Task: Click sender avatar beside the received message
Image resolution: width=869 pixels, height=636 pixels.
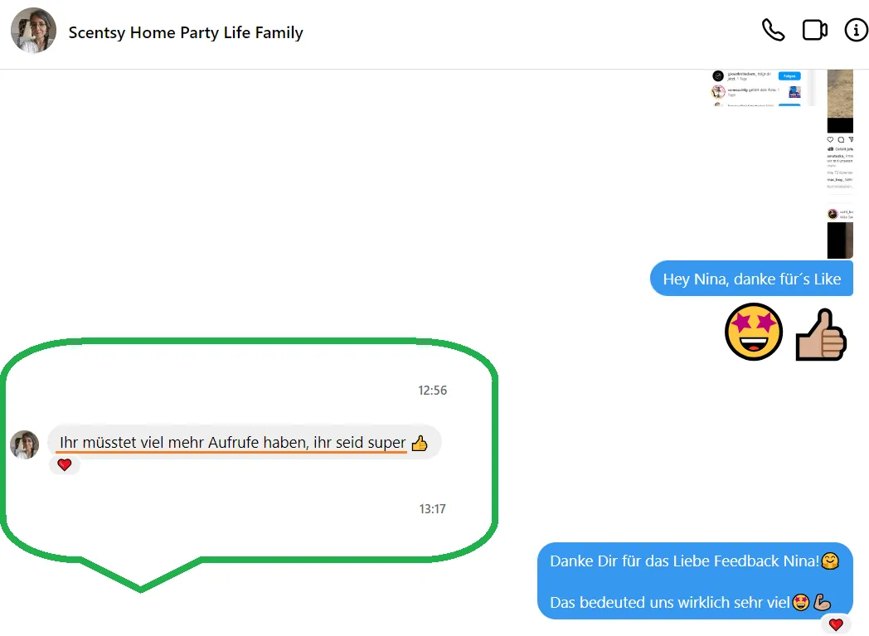Action: coord(24,444)
